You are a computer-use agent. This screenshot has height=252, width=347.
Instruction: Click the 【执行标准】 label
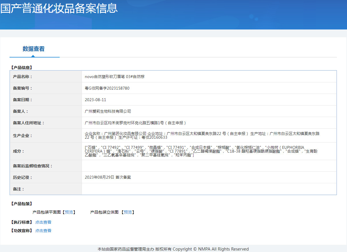(x=21, y=222)
